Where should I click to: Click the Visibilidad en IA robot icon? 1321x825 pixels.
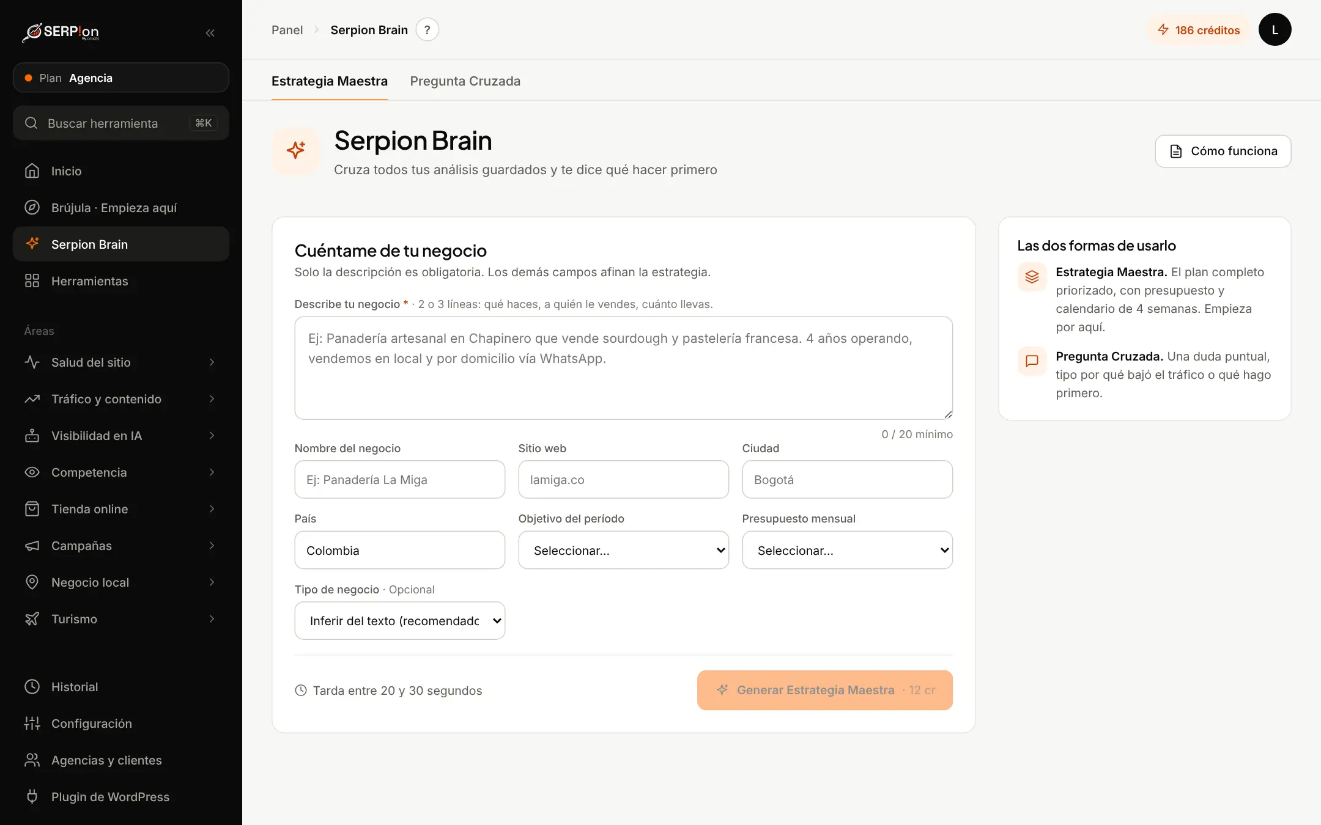click(32, 435)
